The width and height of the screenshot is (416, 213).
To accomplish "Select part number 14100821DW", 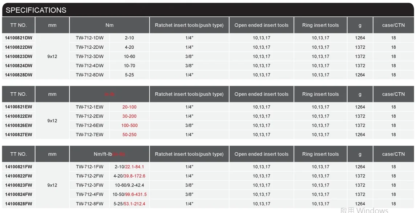I will 19,38.
